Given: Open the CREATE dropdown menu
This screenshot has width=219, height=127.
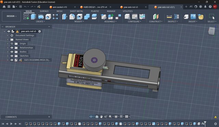Looking at the screenshot, I should pos(40,21).
